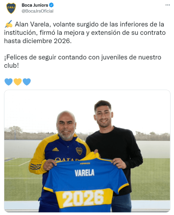Viewport: 174px width, 215px height.
Task: Click the blue verified badge
Action: (x=51, y=5)
